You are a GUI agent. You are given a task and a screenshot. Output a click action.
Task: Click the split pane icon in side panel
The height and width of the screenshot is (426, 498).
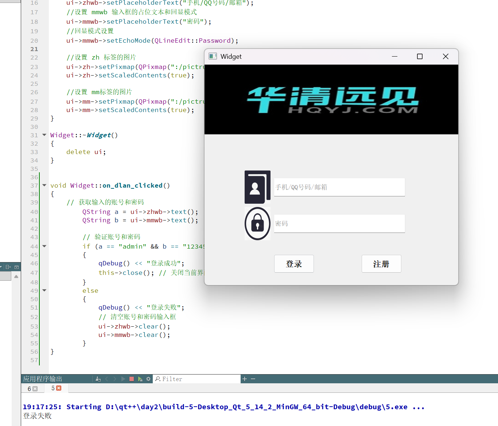8,267
